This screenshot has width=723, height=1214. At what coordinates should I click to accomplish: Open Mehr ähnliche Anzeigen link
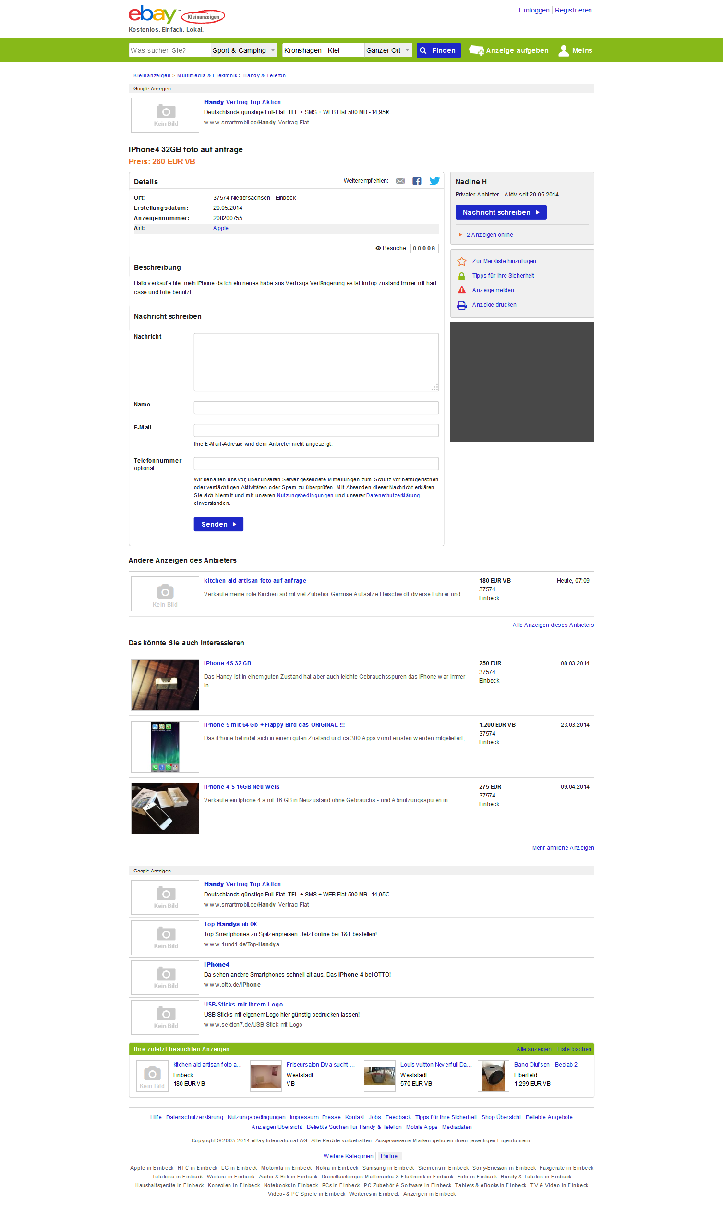coord(563,848)
